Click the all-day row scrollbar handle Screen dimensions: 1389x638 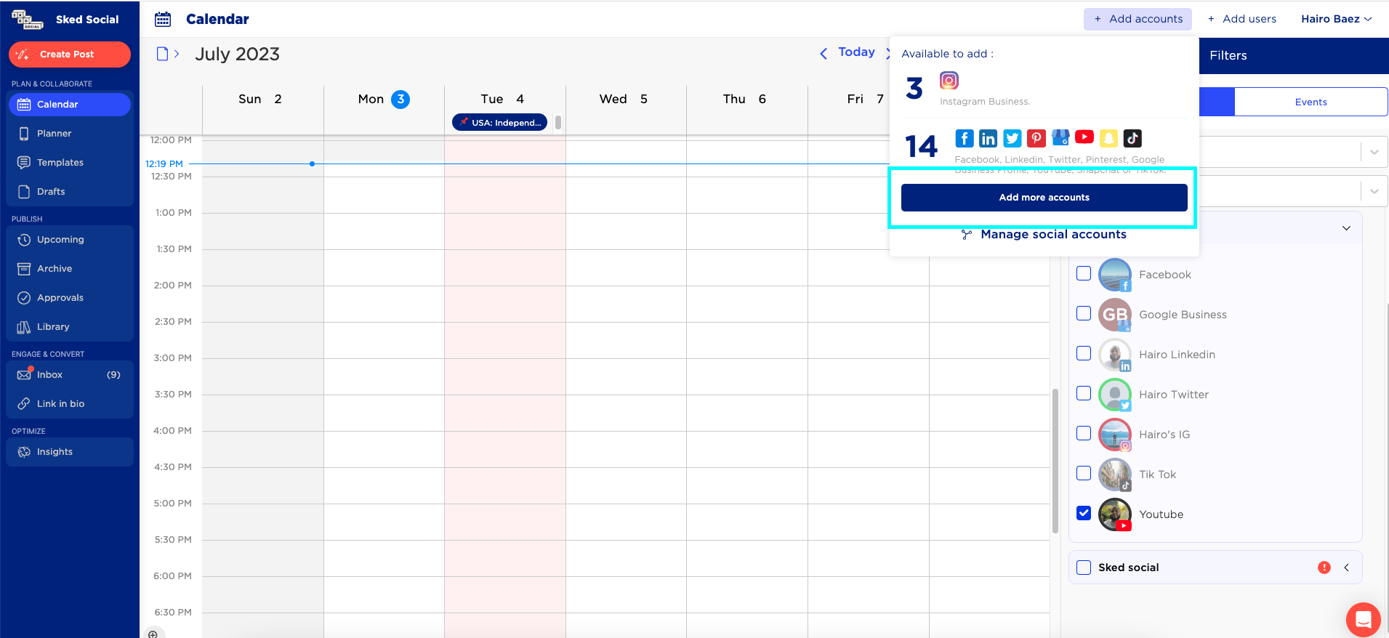558,122
